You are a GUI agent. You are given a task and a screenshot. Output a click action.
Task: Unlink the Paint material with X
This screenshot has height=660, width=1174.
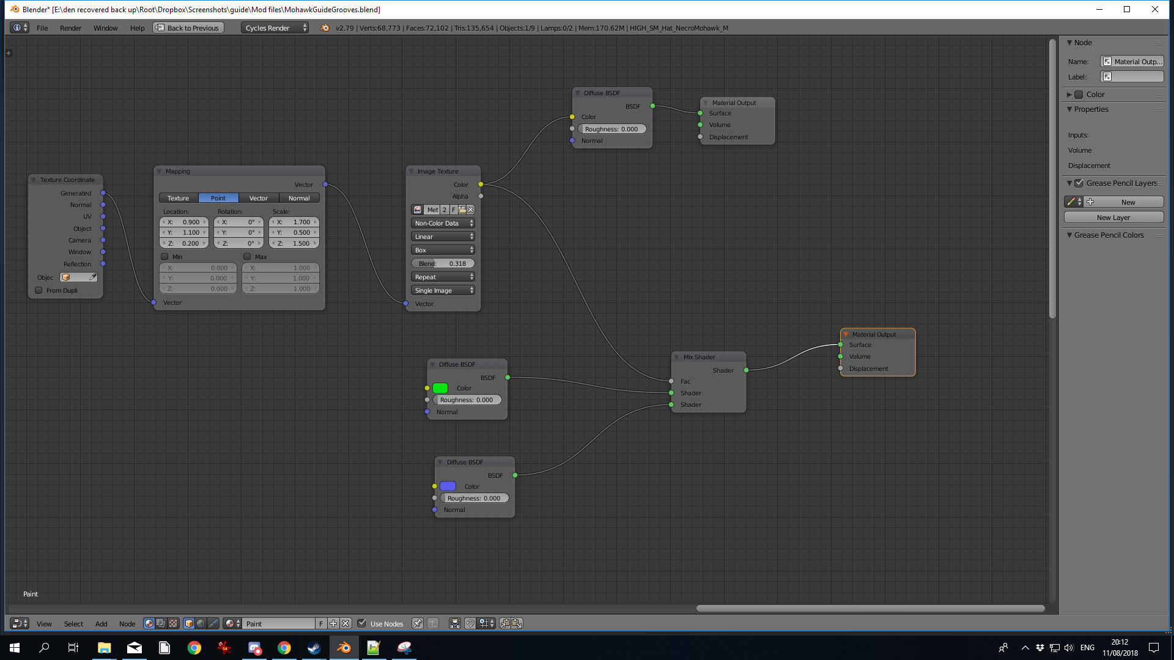coord(345,623)
